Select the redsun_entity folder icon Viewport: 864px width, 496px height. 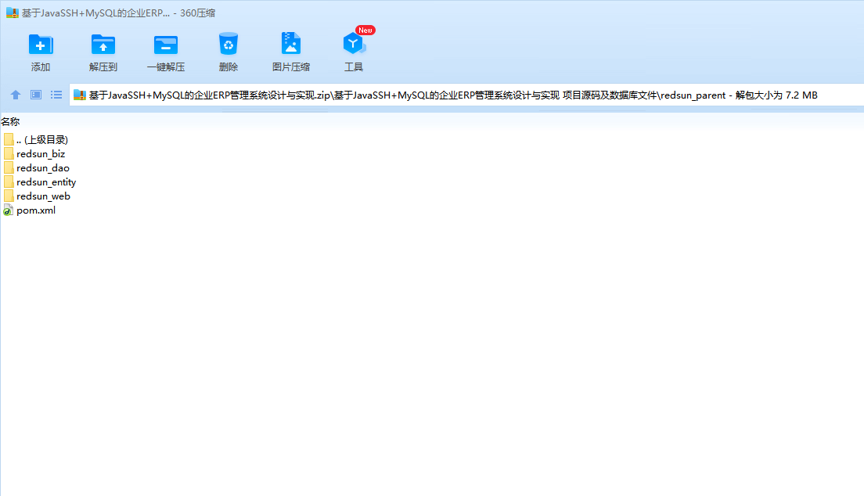click(x=9, y=182)
